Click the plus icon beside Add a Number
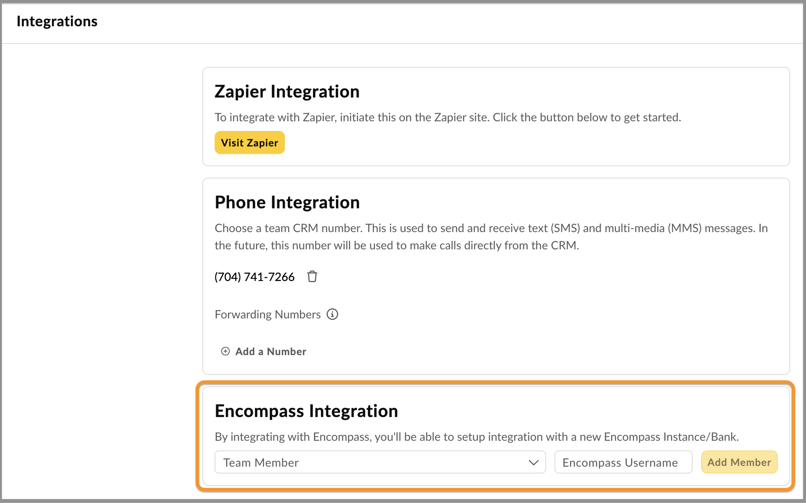 [x=225, y=351]
